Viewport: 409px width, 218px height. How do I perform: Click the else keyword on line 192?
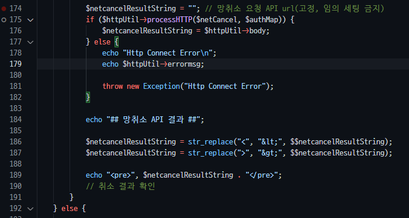[x=70, y=209]
